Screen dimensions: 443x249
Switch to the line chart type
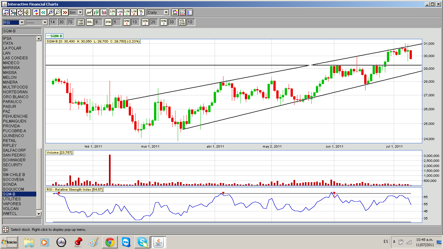89,12
